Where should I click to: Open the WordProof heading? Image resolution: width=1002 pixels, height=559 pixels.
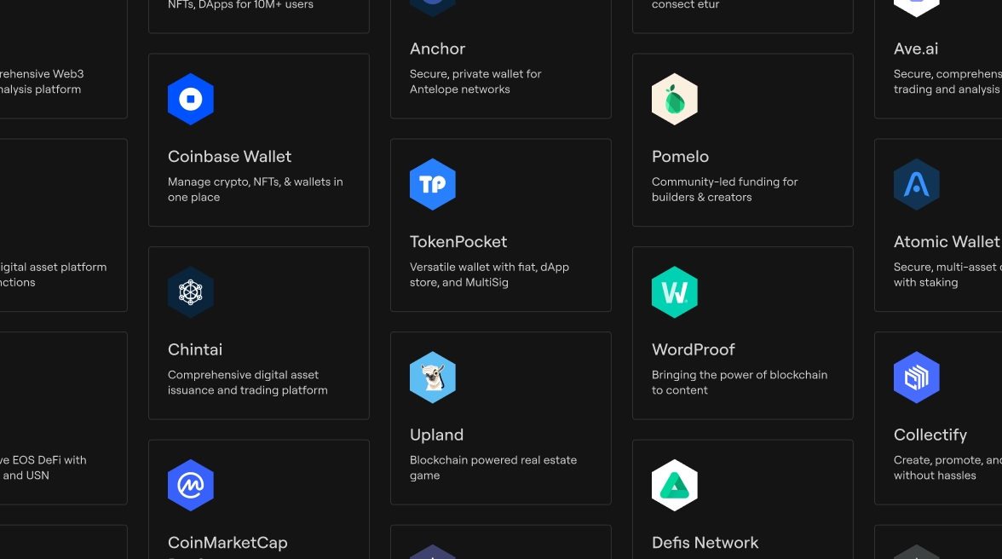coord(694,349)
